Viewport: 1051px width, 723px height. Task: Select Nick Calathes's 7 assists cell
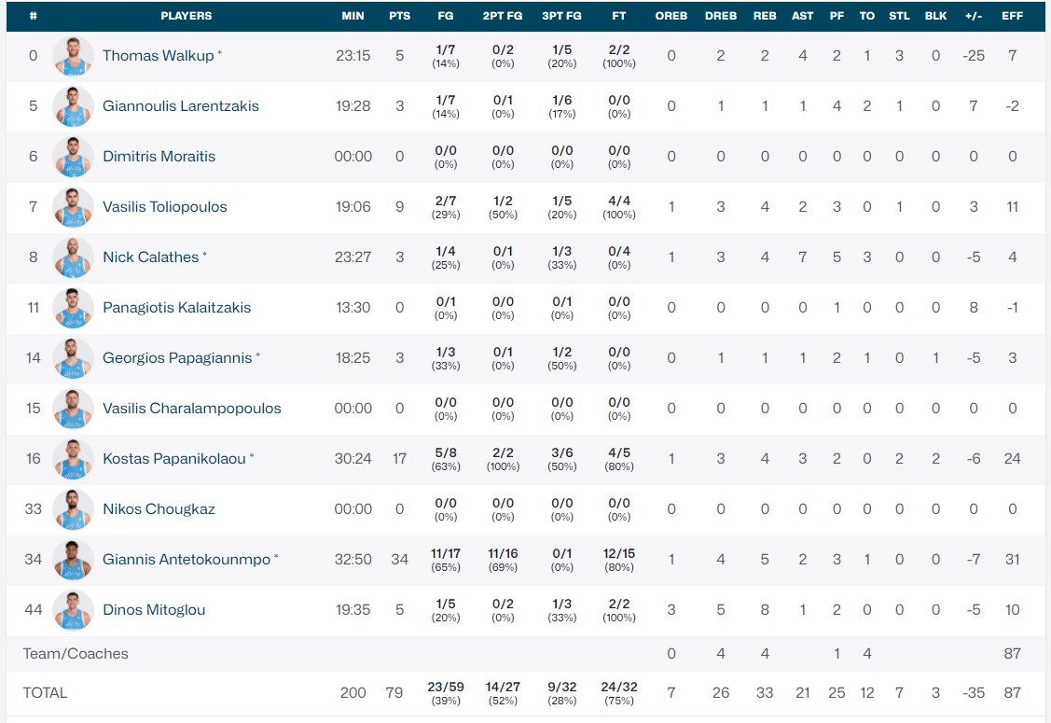pos(802,257)
